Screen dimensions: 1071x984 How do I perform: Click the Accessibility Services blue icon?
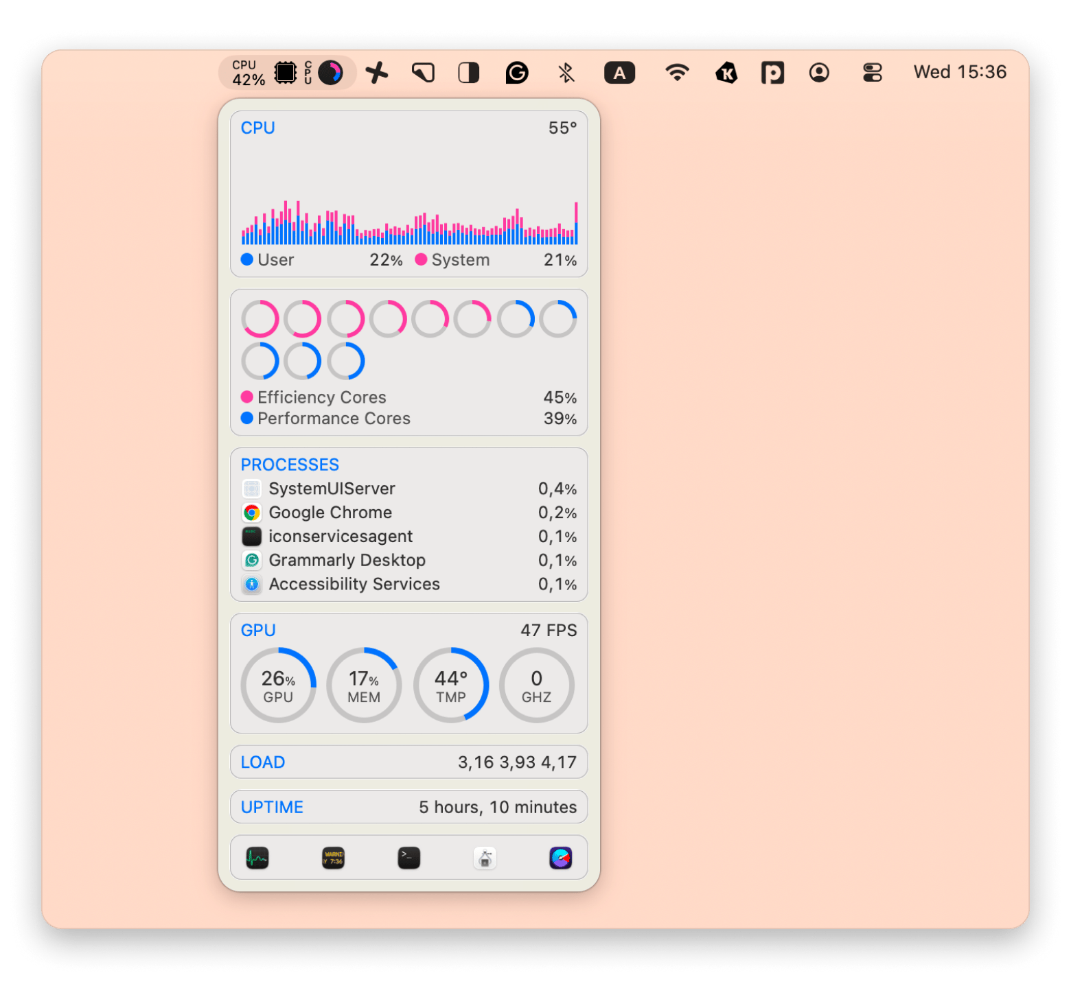(x=252, y=584)
